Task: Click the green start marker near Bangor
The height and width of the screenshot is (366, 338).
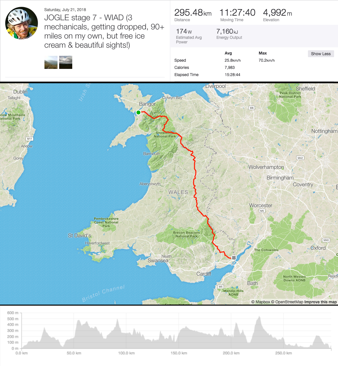Action: (138, 112)
